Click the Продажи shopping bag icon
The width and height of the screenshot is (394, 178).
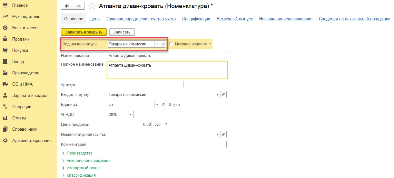(5, 39)
